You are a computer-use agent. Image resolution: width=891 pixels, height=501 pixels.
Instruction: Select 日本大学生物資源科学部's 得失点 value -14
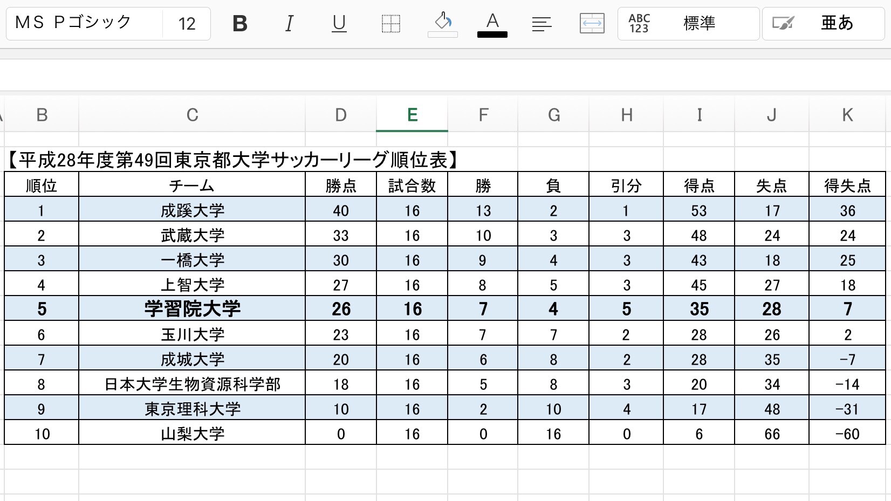tap(847, 383)
